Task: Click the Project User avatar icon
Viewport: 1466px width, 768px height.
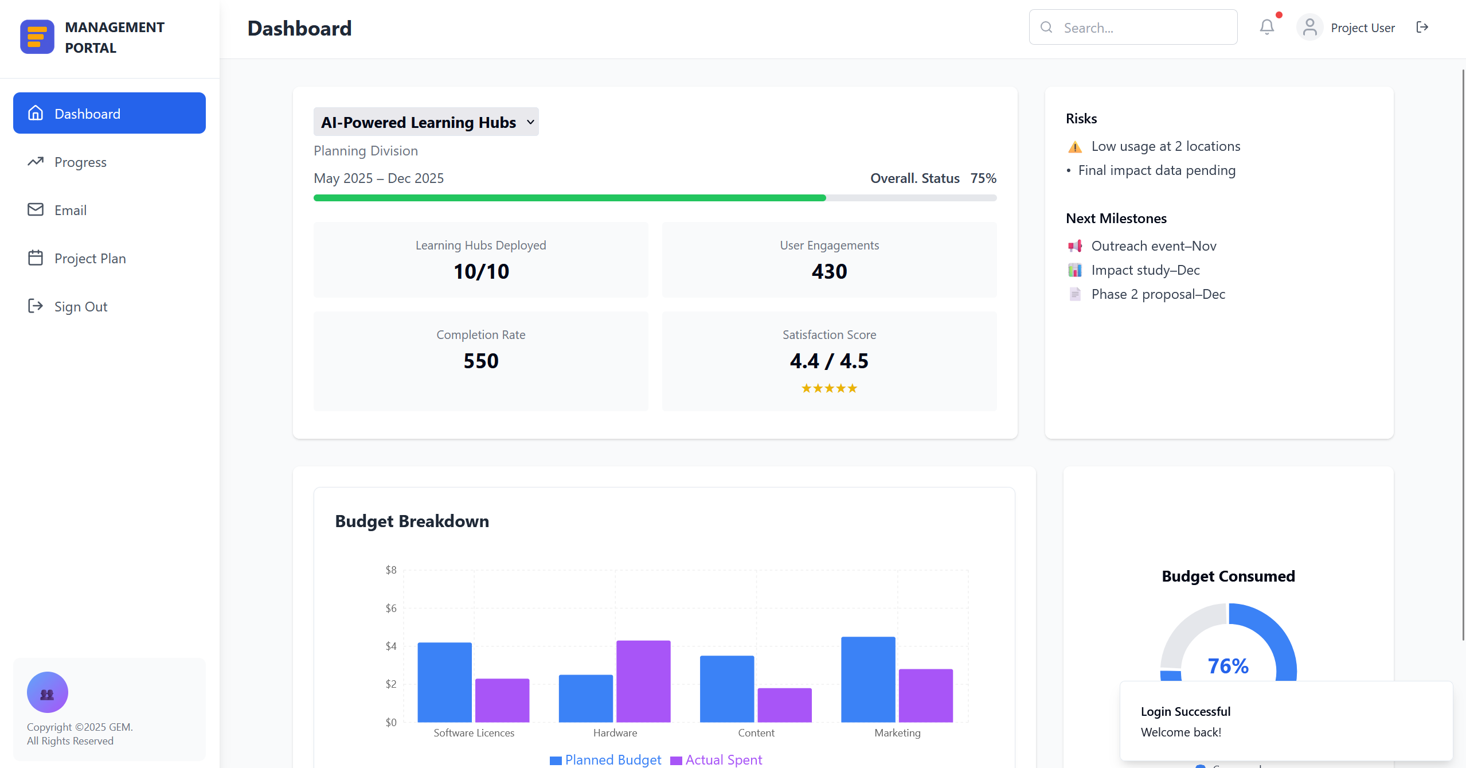Action: (1310, 27)
